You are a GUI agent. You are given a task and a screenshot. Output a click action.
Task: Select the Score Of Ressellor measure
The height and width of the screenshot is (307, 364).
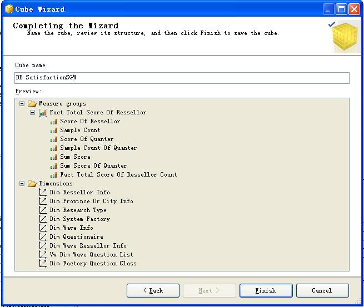pos(90,121)
